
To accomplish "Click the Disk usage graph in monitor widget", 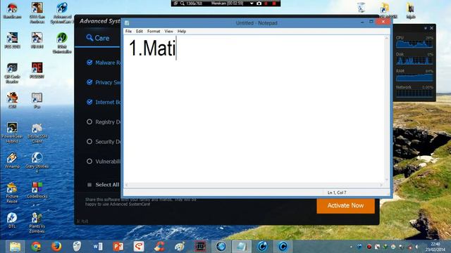I will 414,60.
